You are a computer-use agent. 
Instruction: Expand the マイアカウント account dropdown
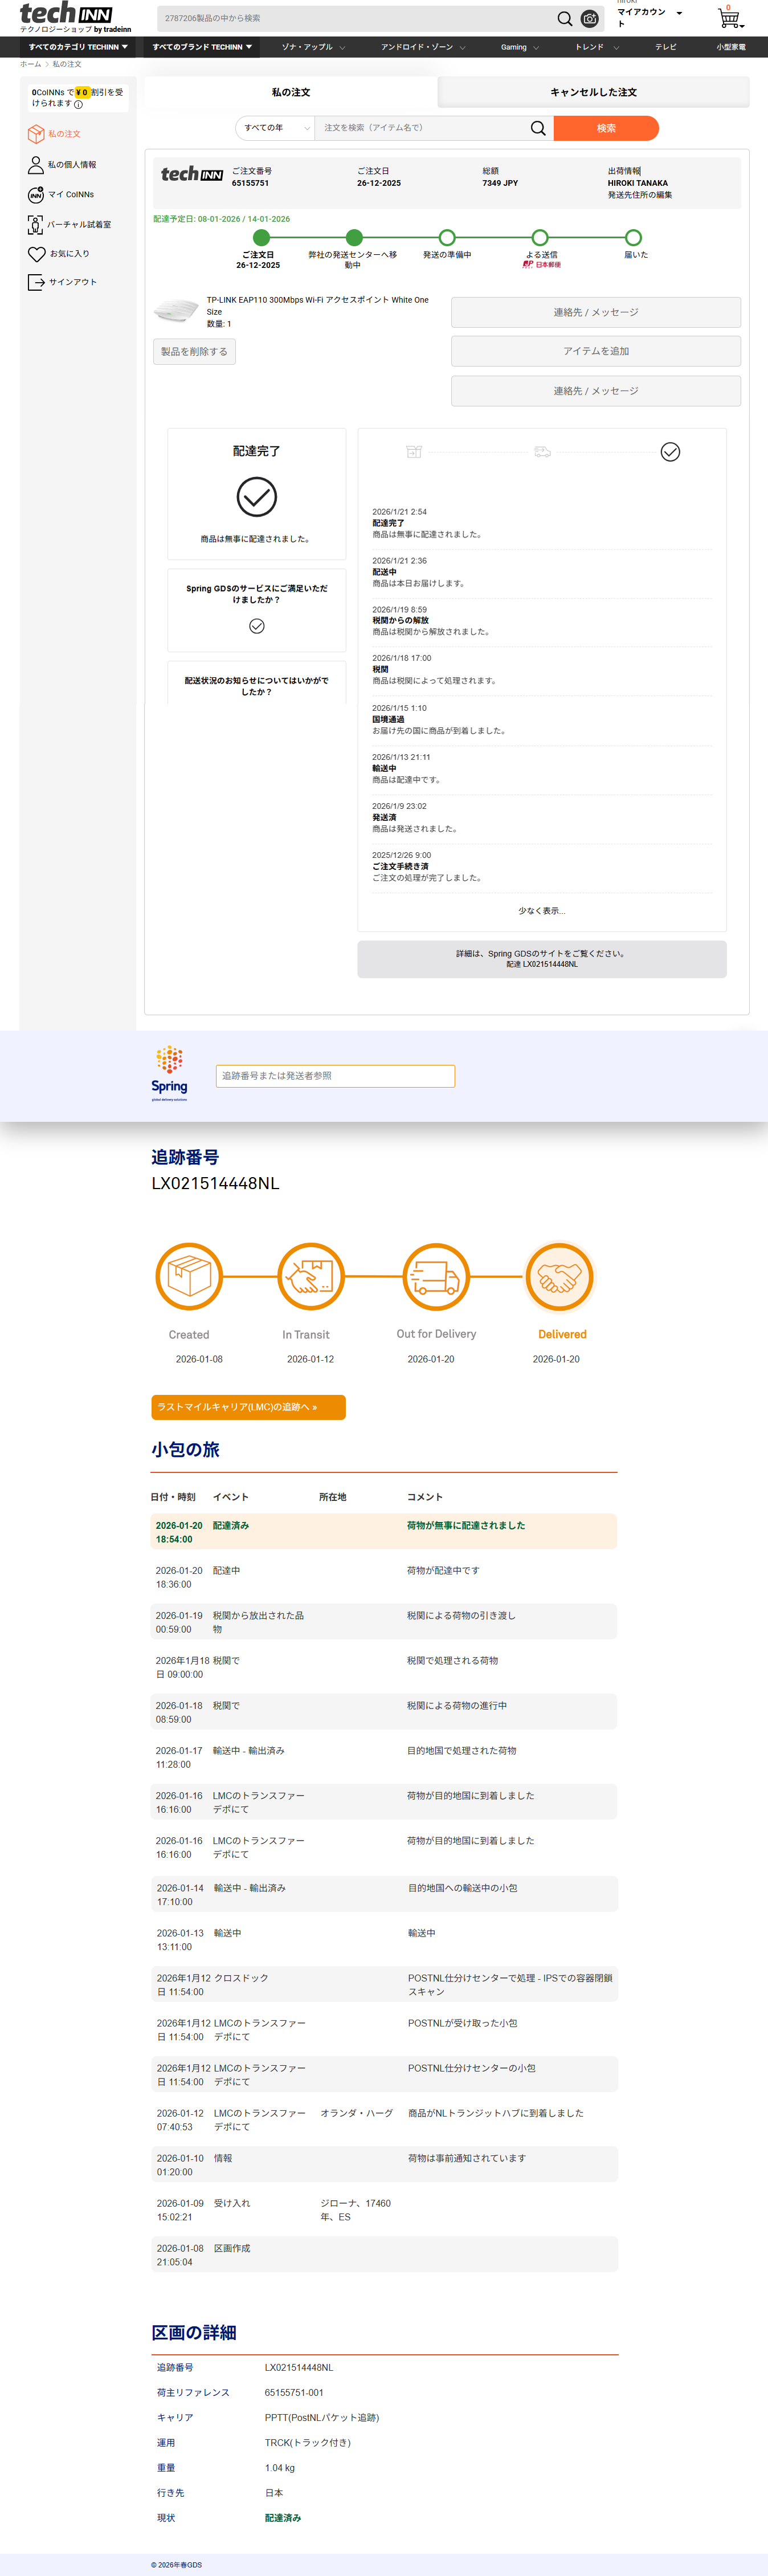click(x=679, y=14)
